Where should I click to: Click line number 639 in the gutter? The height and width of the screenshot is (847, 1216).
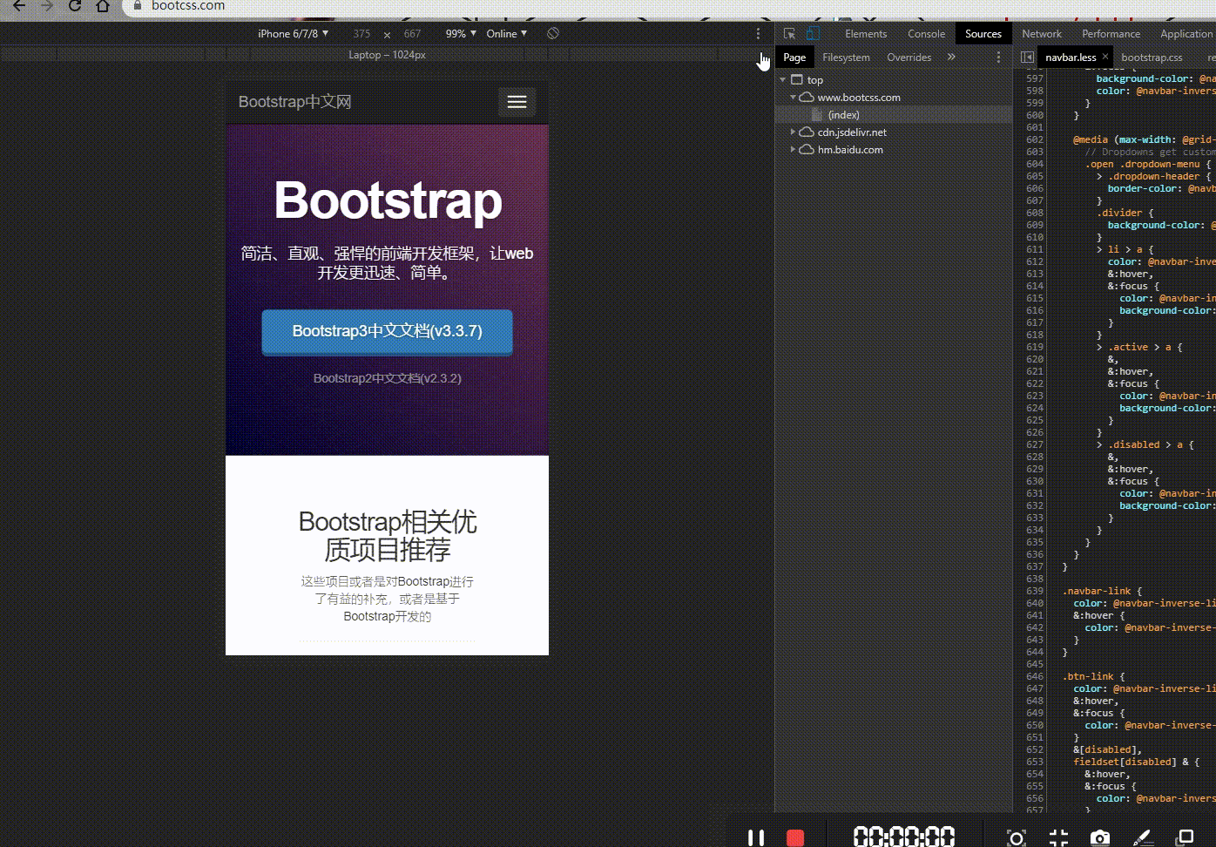1034,591
